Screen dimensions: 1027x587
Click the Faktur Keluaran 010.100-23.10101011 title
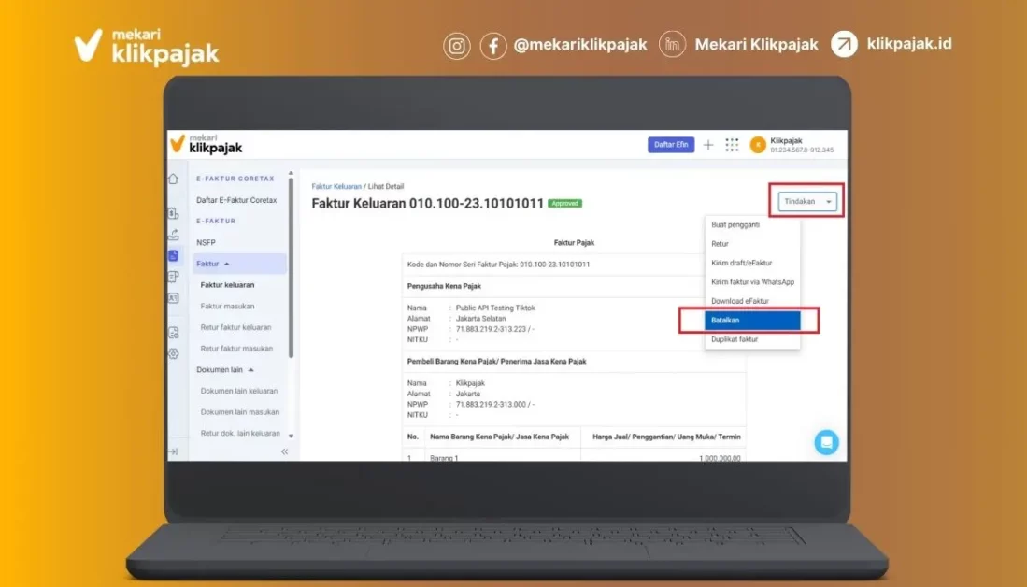point(428,203)
